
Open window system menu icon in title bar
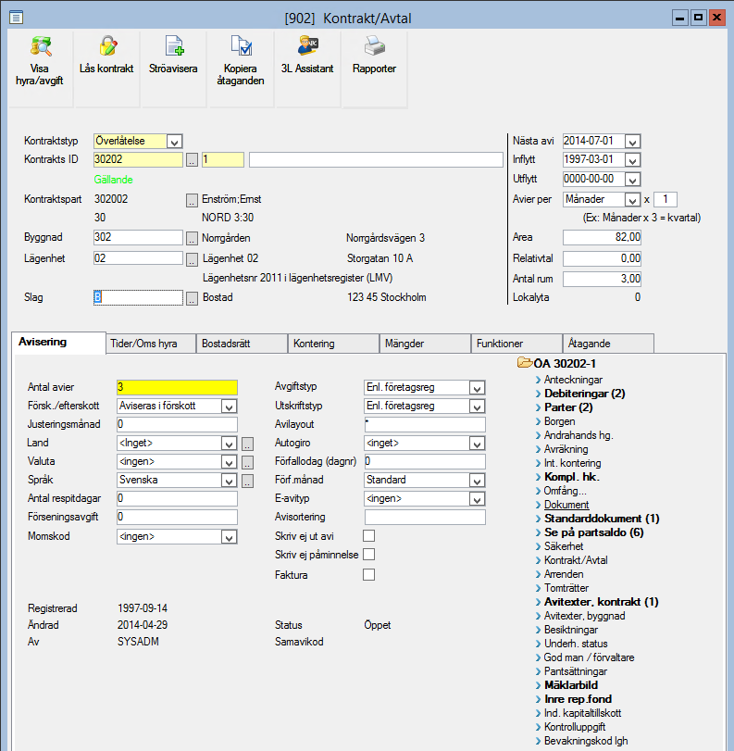coord(16,18)
